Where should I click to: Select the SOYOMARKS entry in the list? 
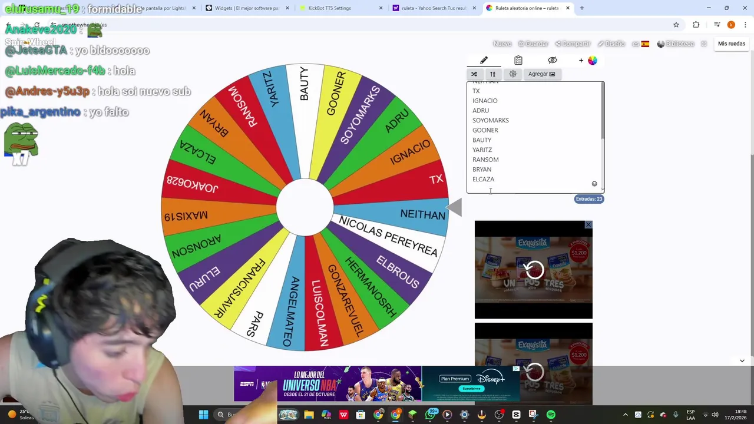tap(490, 120)
